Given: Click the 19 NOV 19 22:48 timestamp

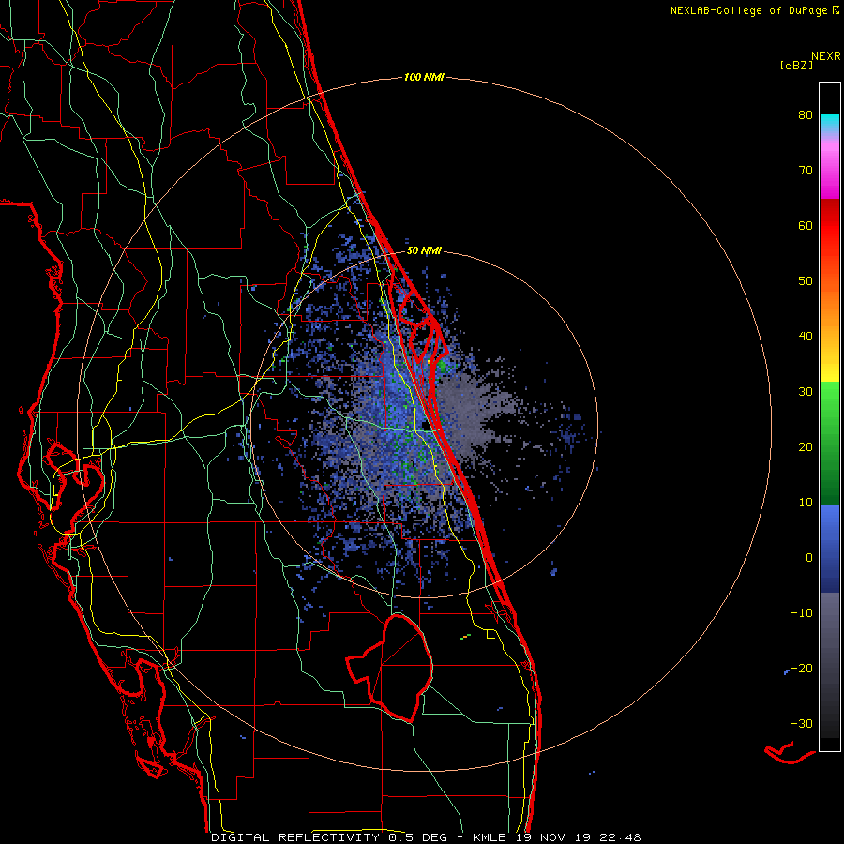Looking at the screenshot, I should (x=578, y=837).
